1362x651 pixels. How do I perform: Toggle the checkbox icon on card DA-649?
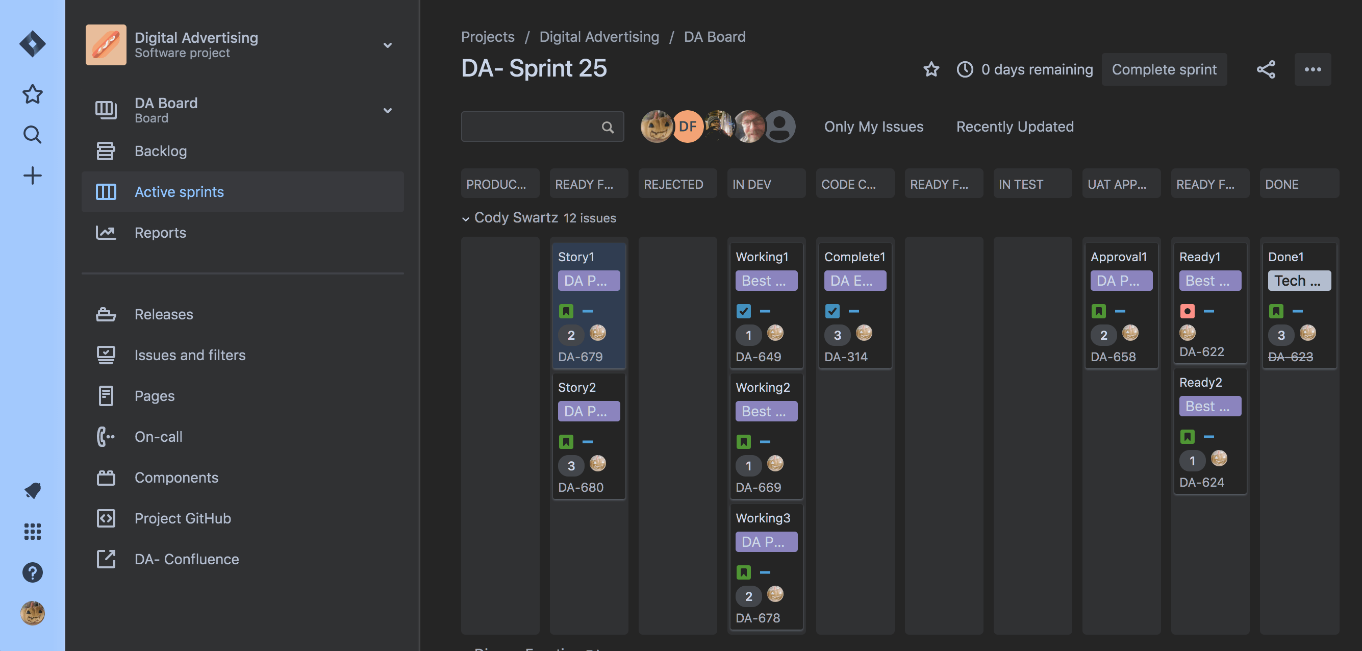[x=743, y=311]
